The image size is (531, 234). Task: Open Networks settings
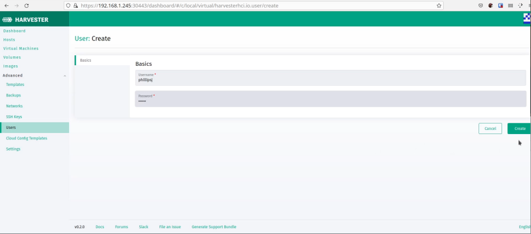pyautogui.click(x=14, y=106)
